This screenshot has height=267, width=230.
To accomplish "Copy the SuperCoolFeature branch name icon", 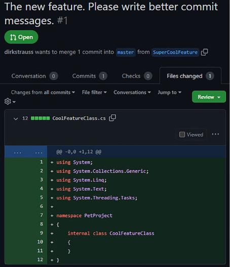I will point(204,52).
